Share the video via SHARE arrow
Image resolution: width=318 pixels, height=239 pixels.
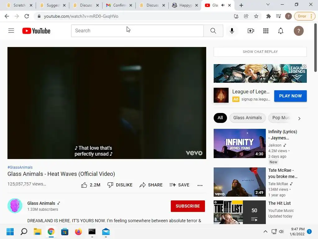[151, 185]
